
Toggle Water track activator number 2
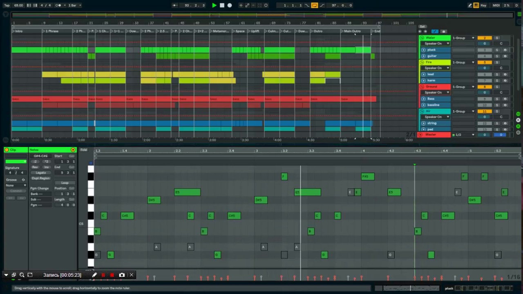pos(485,38)
